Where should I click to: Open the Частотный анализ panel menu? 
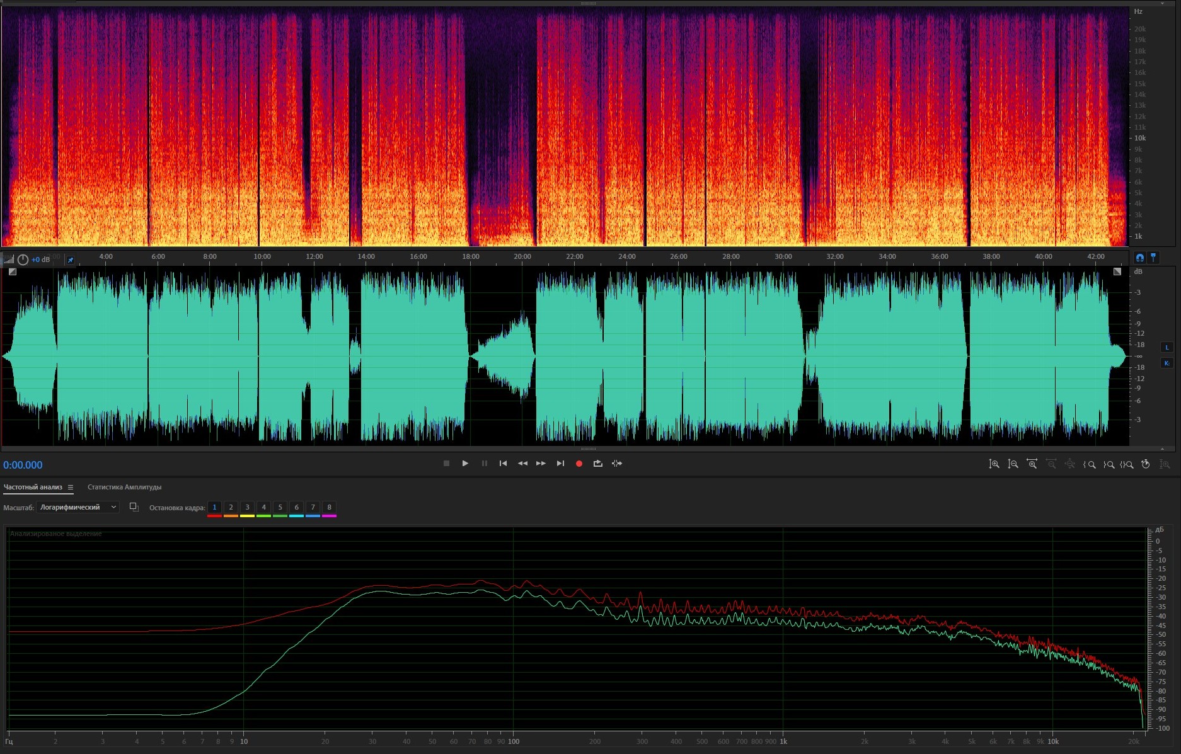(71, 487)
